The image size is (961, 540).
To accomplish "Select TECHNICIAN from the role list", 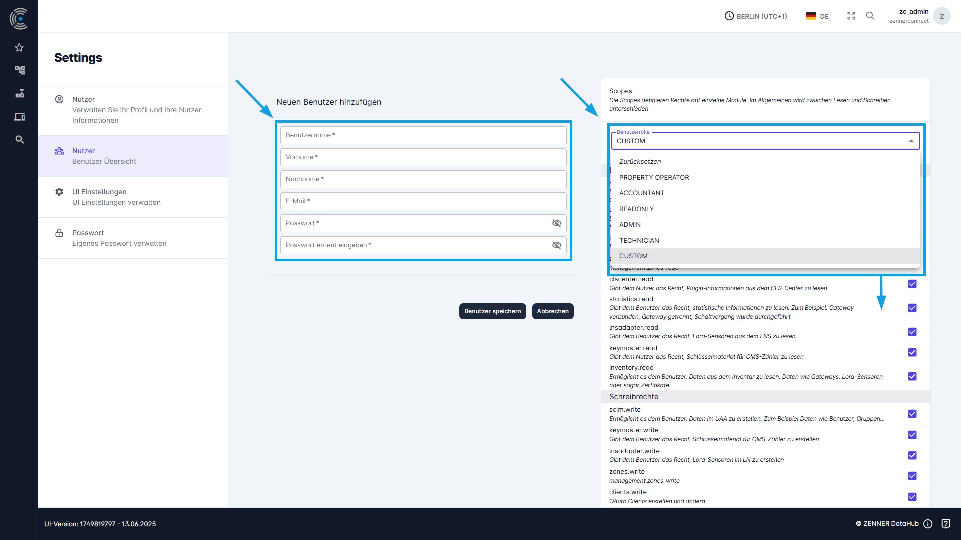I will click(639, 240).
